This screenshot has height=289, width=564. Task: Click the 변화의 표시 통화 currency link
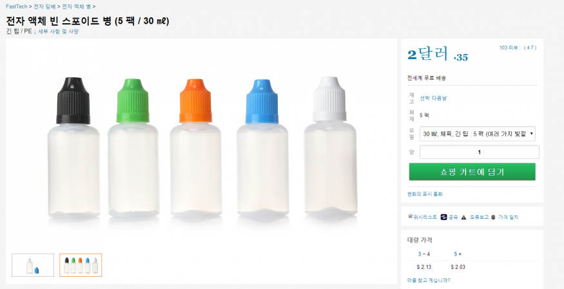click(425, 194)
